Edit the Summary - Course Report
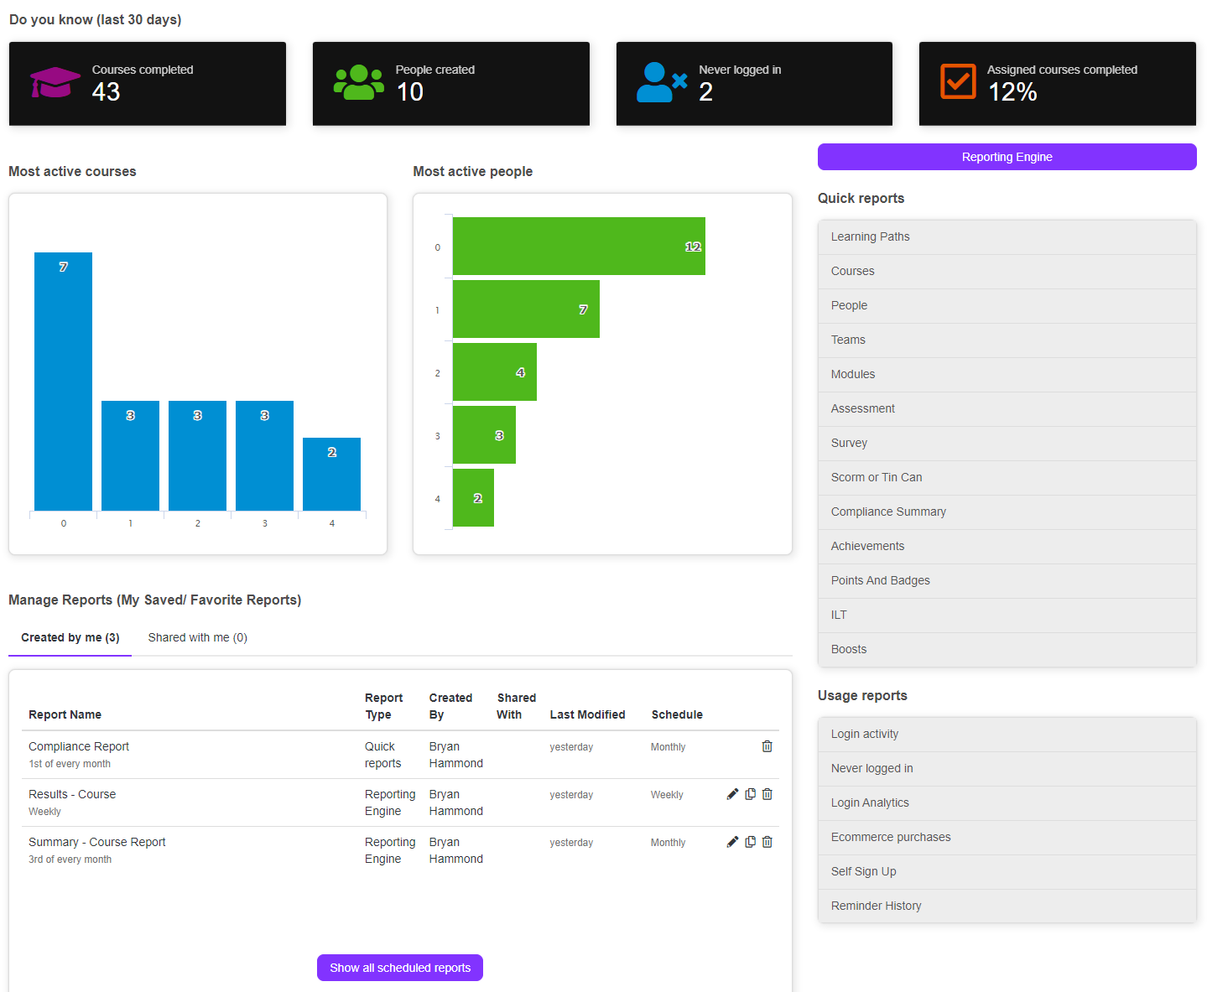 tap(732, 841)
